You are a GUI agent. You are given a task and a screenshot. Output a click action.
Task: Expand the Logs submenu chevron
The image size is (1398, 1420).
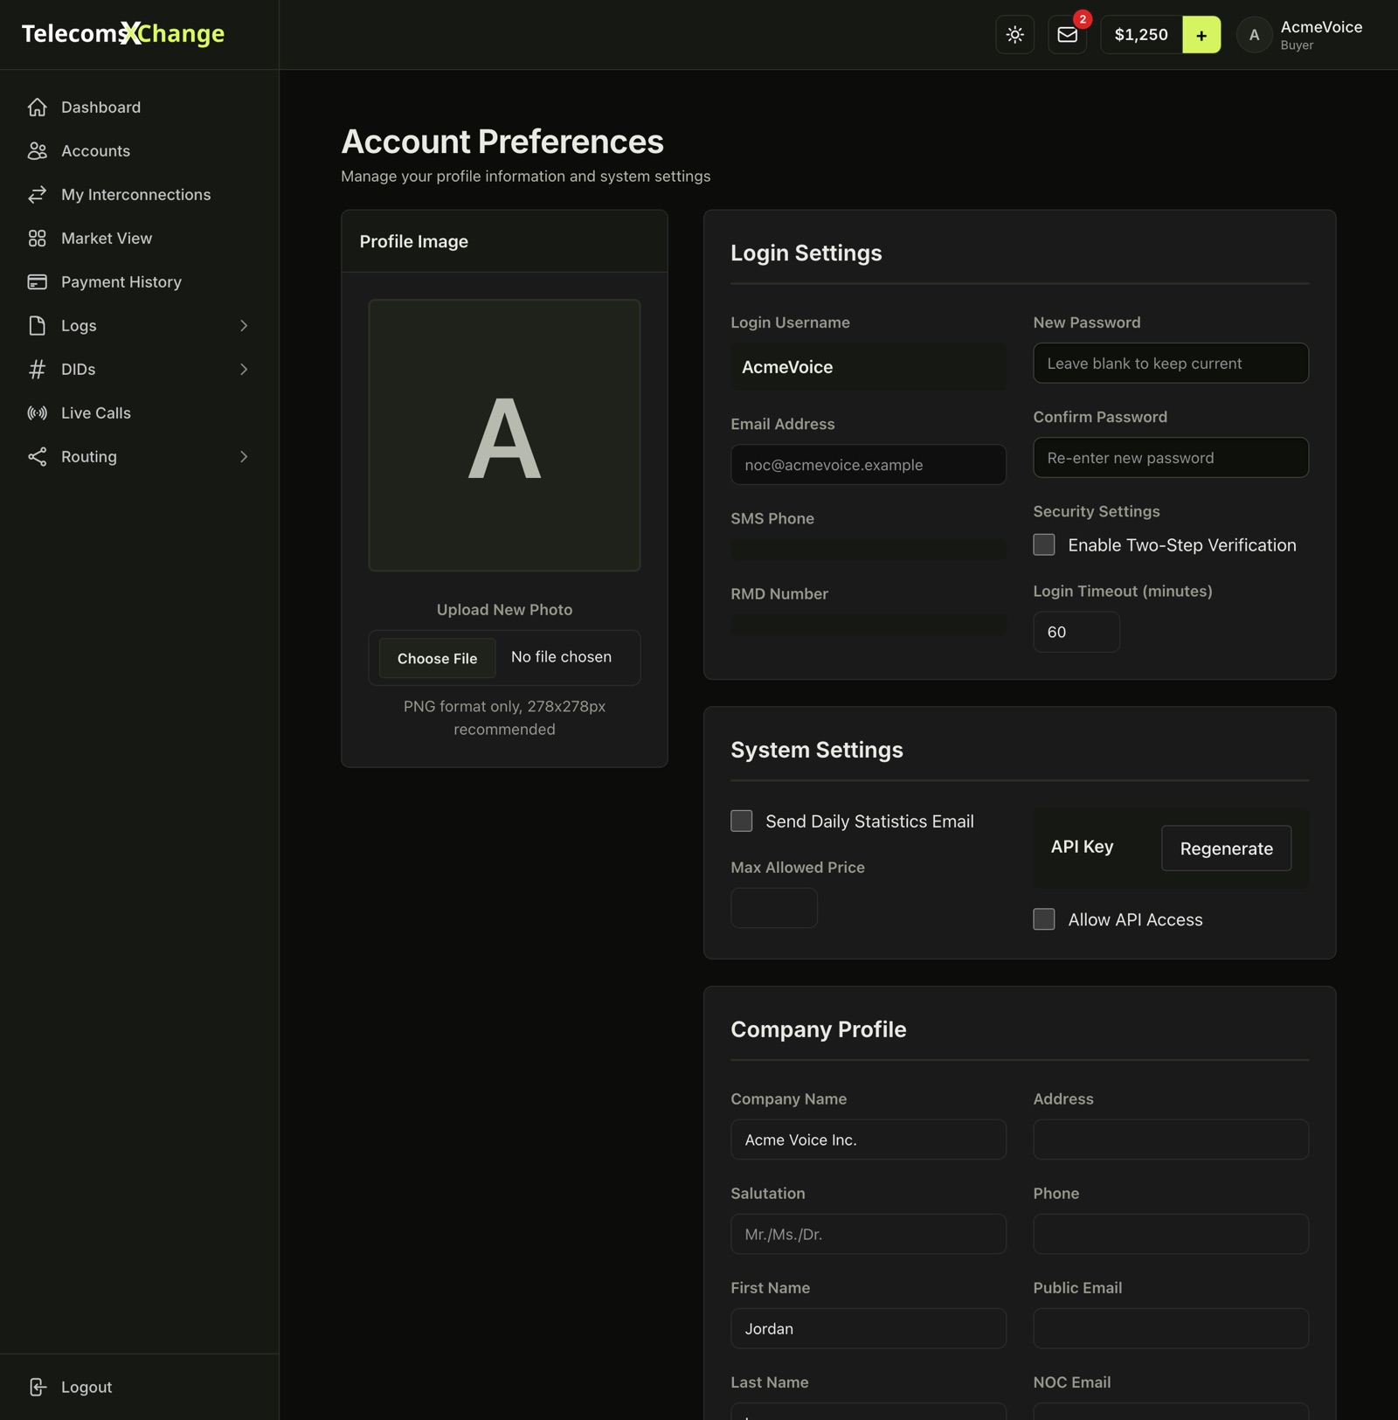(x=244, y=326)
